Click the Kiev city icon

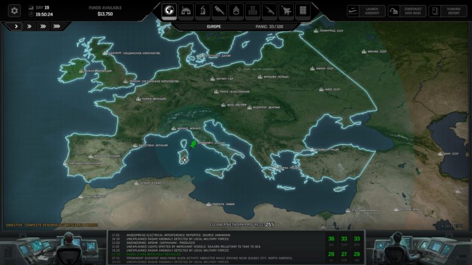click(321, 89)
